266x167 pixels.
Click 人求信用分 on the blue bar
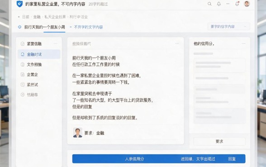click(134, 159)
